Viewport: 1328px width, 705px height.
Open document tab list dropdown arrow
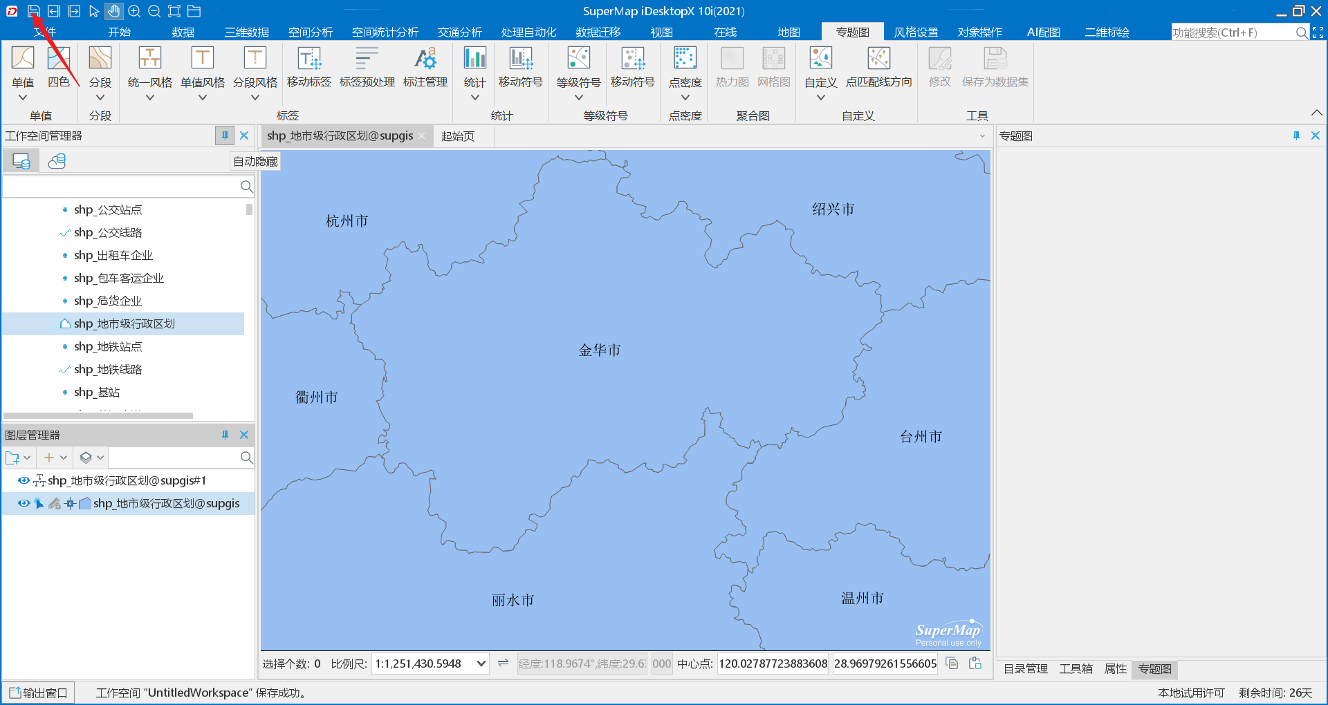pos(982,136)
